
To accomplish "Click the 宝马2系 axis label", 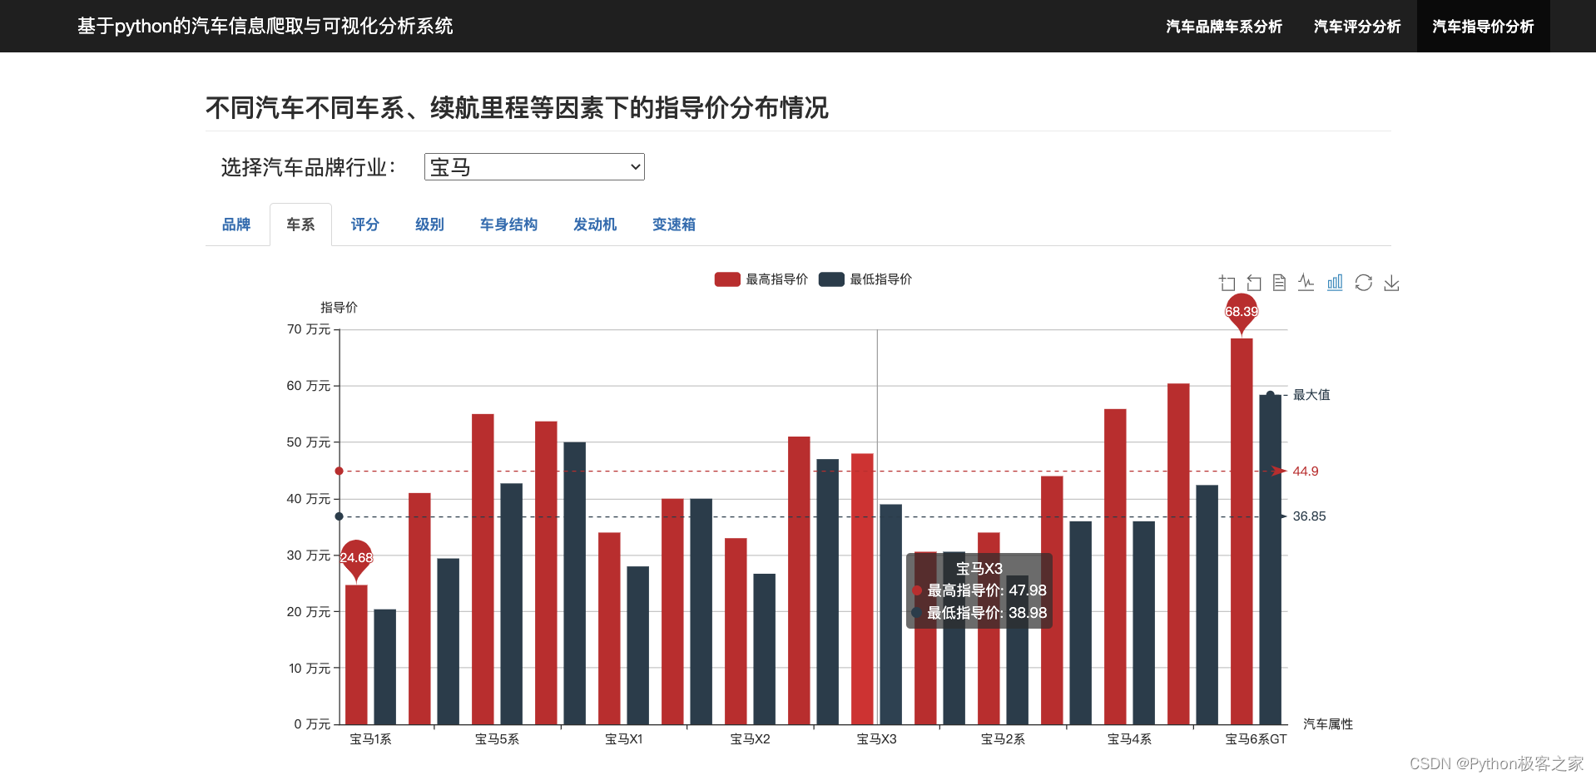I will pos(1003,739).
